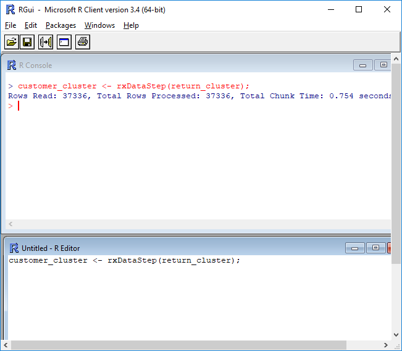Viewport: 402px width, 351px height.
Task: Click the R Console window logo icon
Action: tap(12, 65)
